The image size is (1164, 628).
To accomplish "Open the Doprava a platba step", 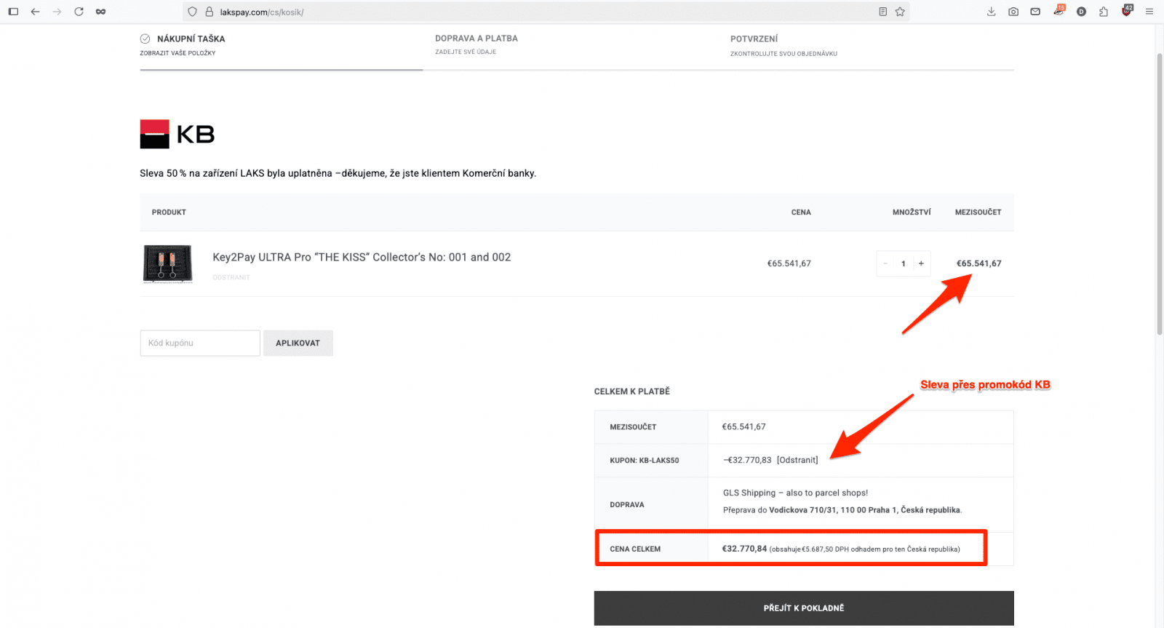I will (x=477, y=44).
